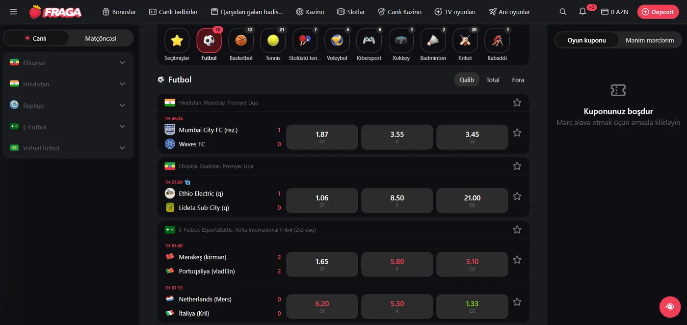Expand Virtual futbol category
687x325 pixels.
pos(122,148)
